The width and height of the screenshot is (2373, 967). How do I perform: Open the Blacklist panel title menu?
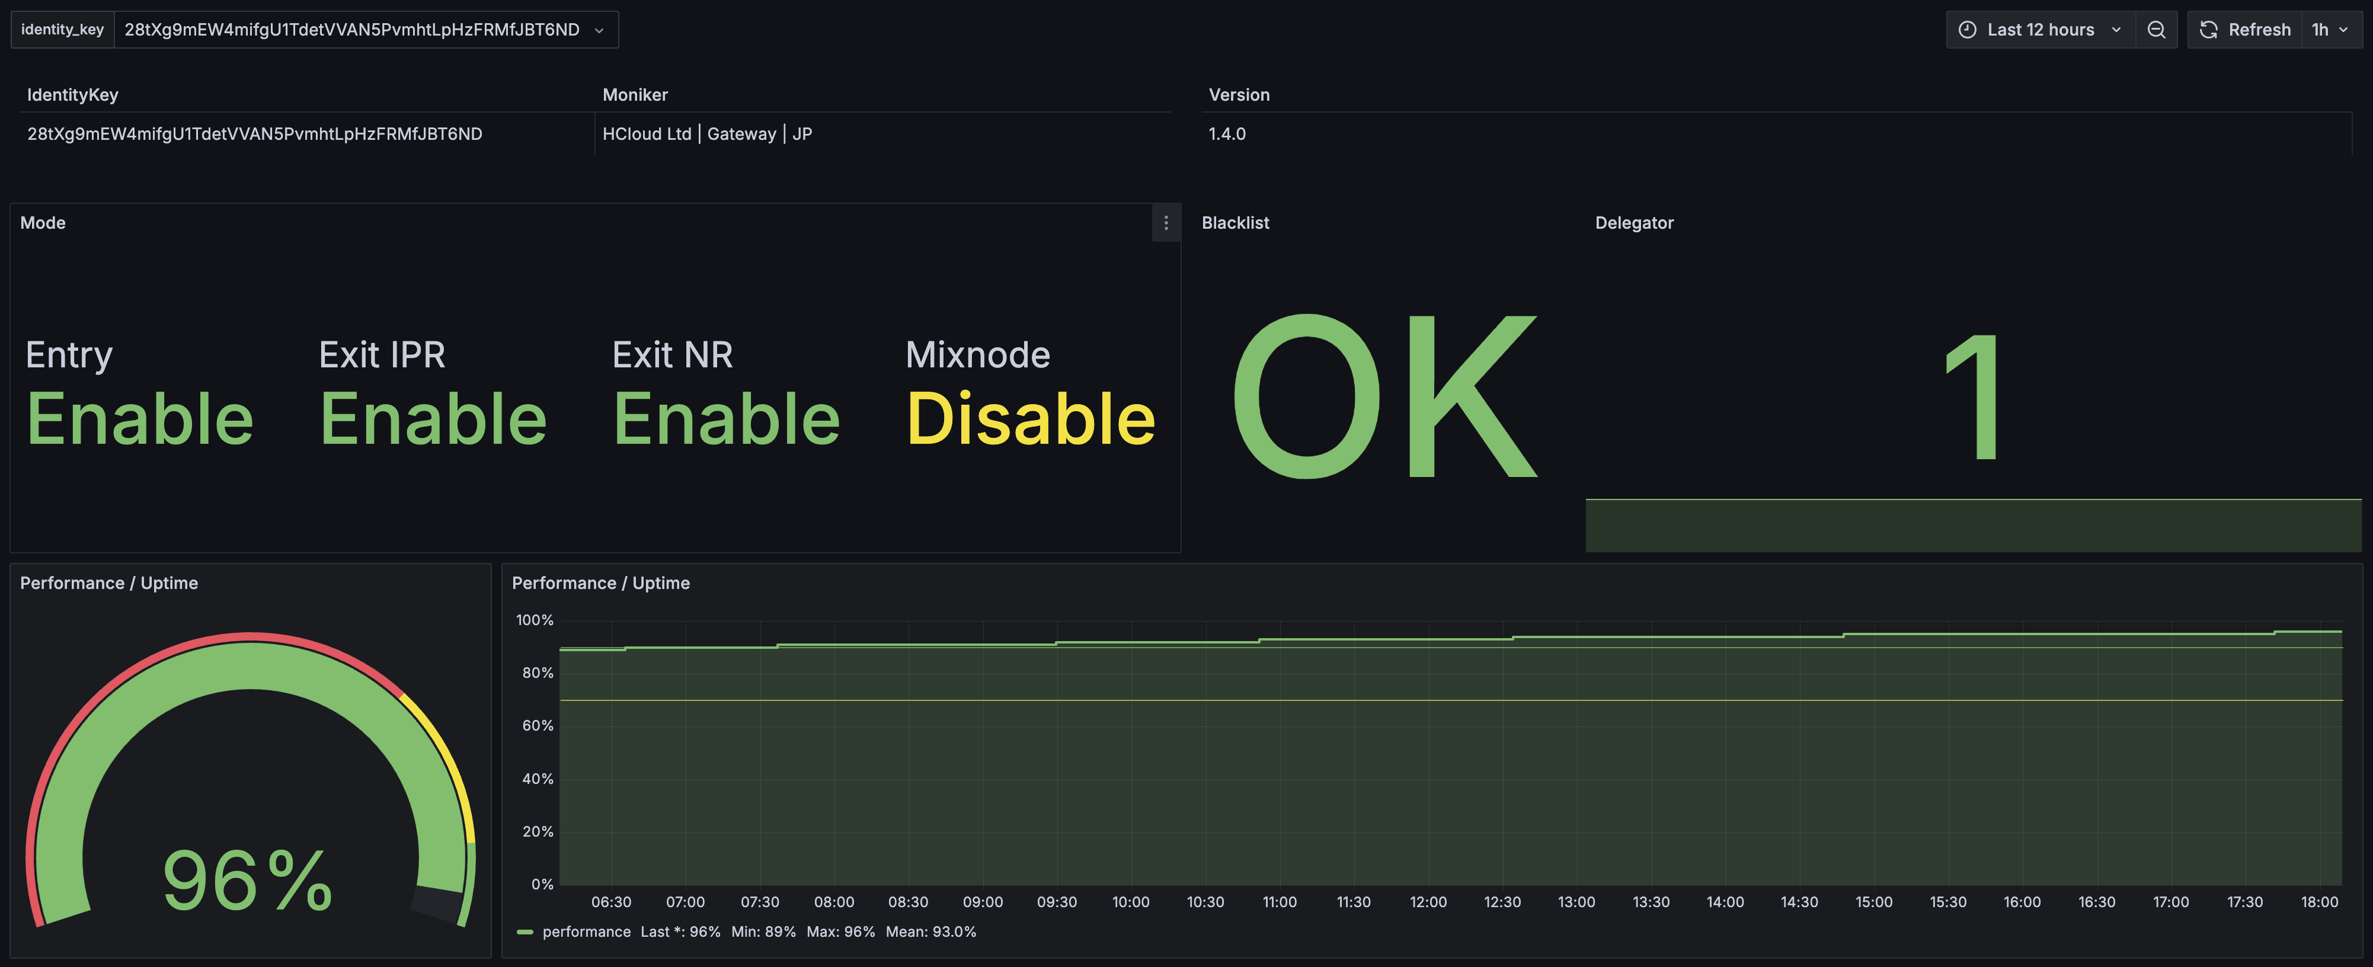(1235, 223)
